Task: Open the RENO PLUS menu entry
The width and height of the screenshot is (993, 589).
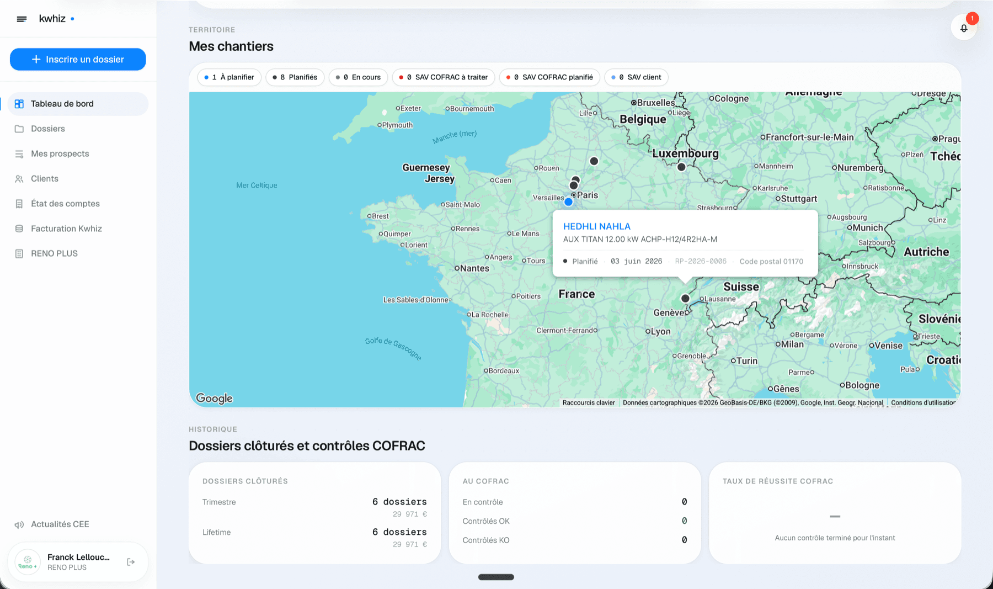Action: [78, 253]
